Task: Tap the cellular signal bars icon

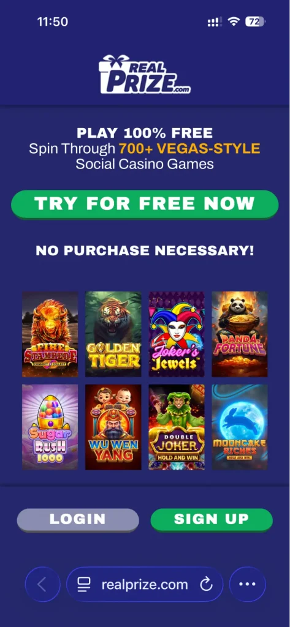Action: tap(215, 22)
